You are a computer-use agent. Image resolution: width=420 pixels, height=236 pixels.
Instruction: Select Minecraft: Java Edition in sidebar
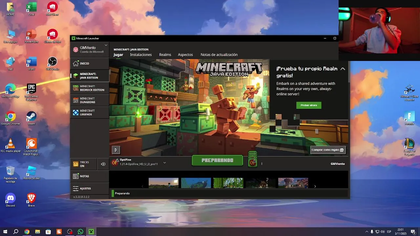(90, 76)
